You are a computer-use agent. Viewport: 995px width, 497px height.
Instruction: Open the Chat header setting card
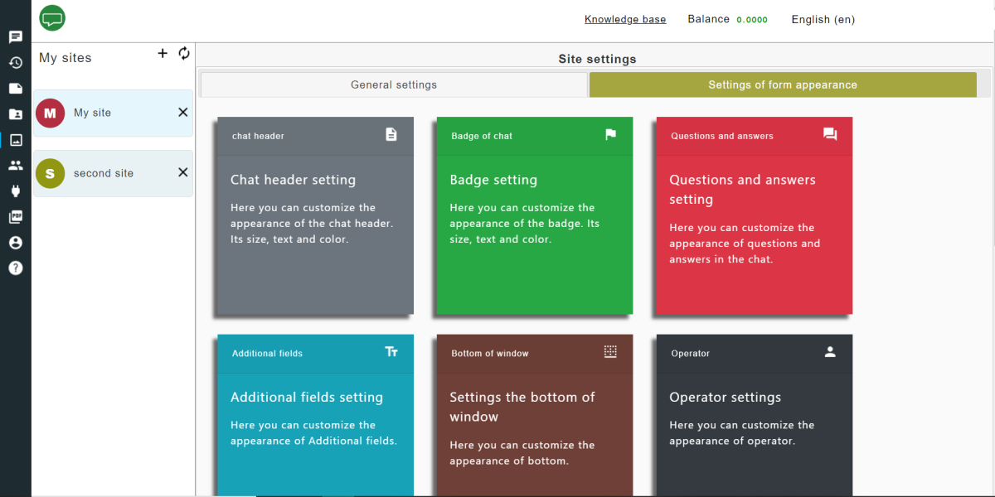click(315, 215)
